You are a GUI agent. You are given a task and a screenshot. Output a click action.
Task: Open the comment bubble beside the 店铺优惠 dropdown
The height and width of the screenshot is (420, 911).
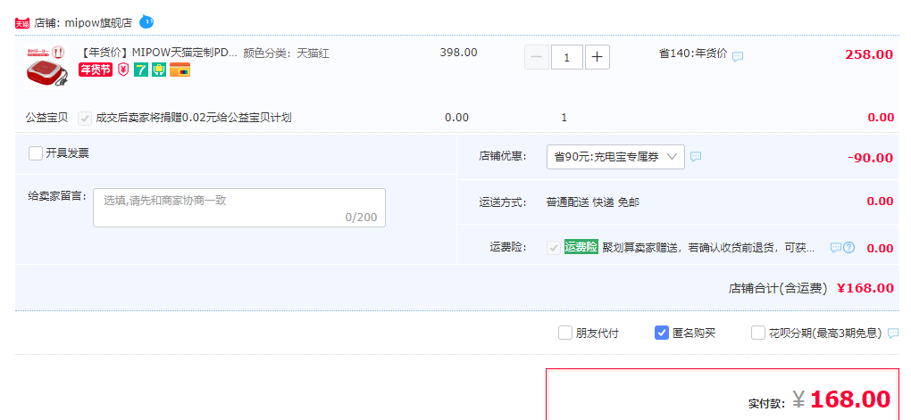(696, 157)
